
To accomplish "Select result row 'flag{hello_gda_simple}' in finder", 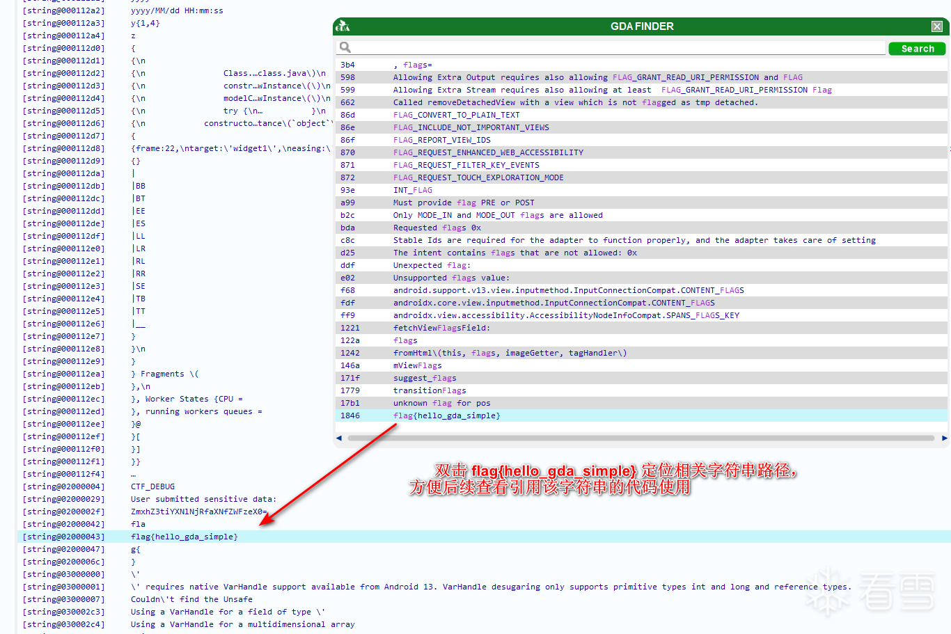I will point(642,415).
